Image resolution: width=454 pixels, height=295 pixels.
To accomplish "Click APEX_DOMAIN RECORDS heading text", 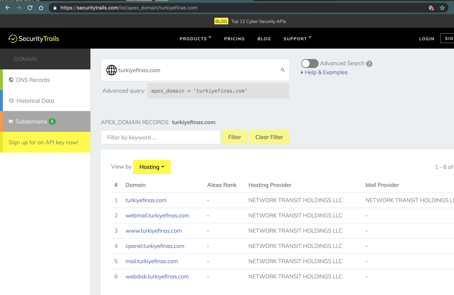I will [135, 122].
